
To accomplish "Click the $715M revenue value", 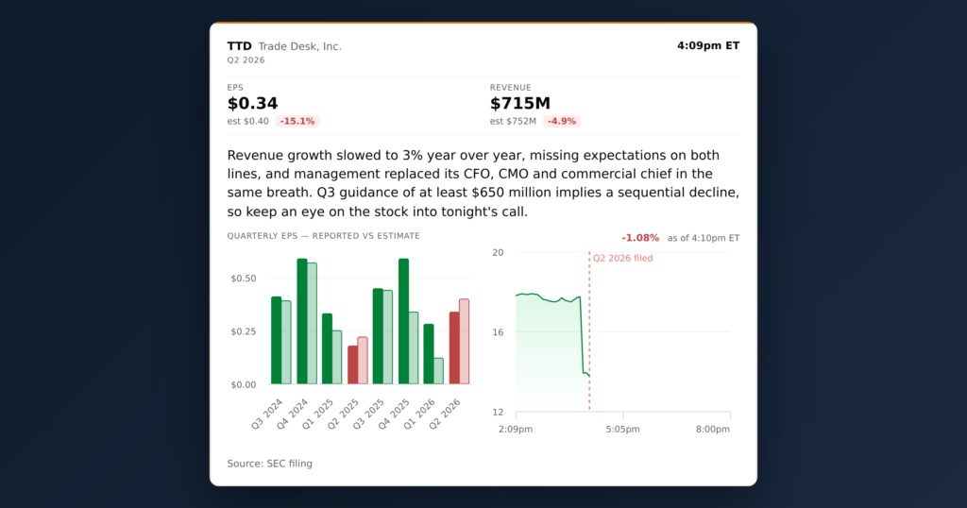I will 520,103.
